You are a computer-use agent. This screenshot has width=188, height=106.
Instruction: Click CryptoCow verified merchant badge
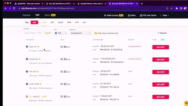click(x=40, y=59)
